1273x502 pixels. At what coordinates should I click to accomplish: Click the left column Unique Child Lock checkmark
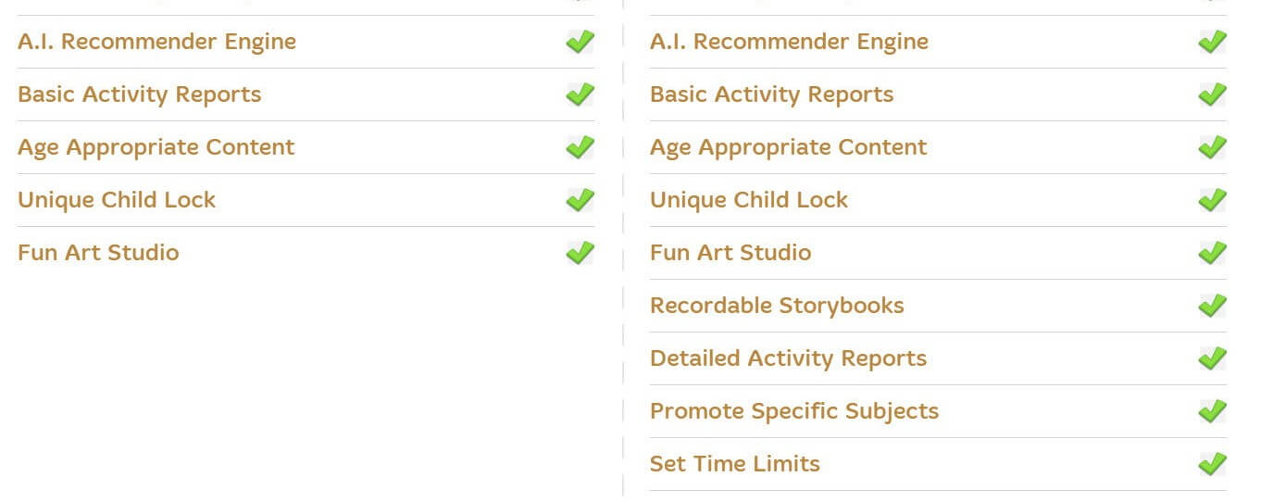coord(580,200)
